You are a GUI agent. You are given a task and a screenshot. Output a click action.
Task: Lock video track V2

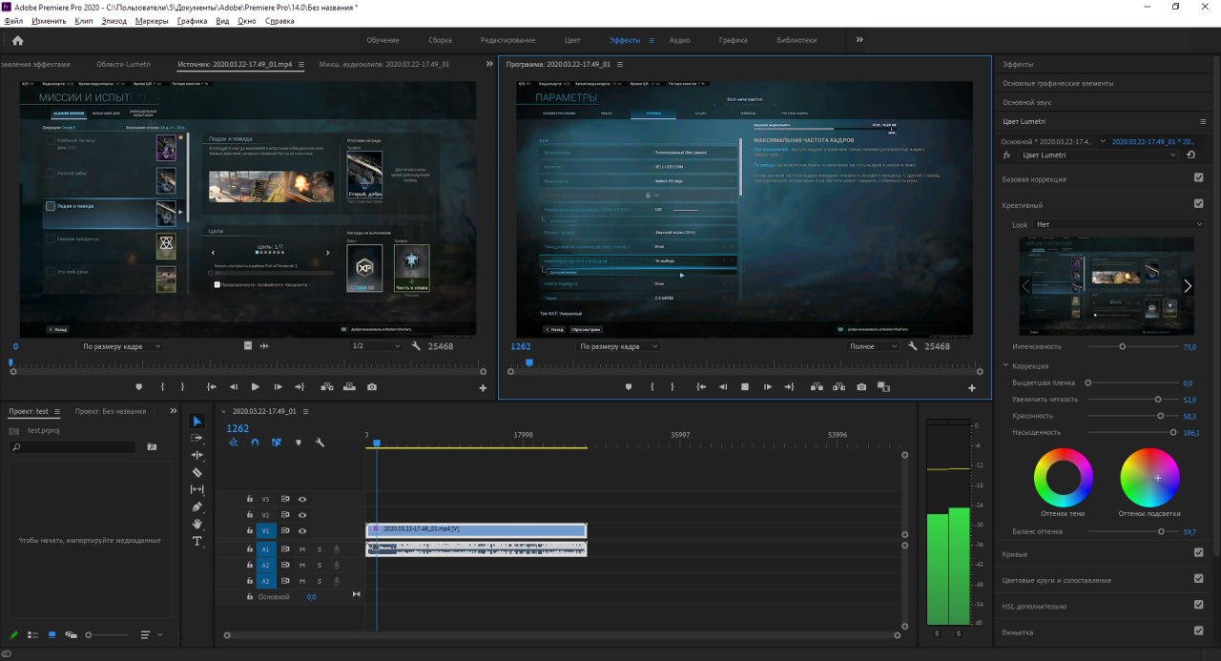click(250, 515)
